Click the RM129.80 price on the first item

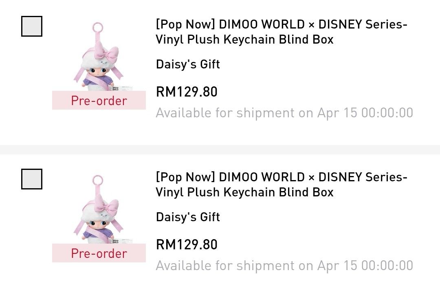pos(187,92)
